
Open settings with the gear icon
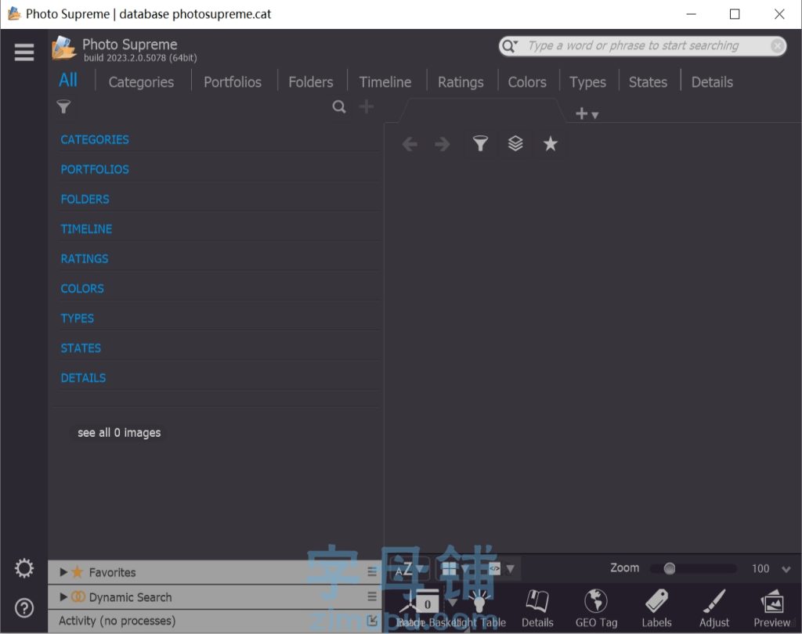pos(24,568)
